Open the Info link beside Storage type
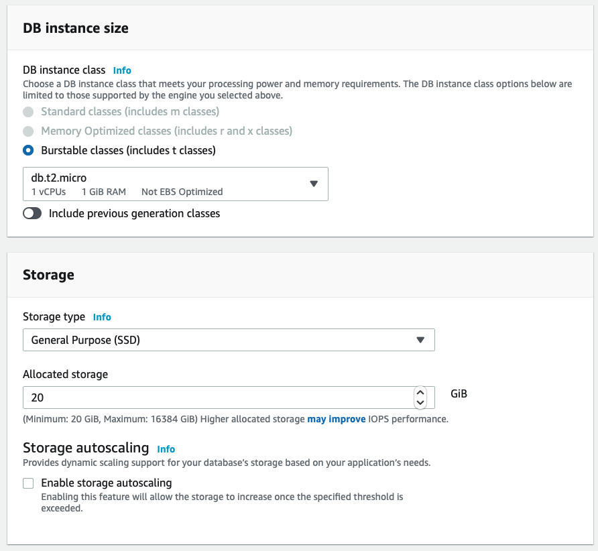 pos(102,317)
